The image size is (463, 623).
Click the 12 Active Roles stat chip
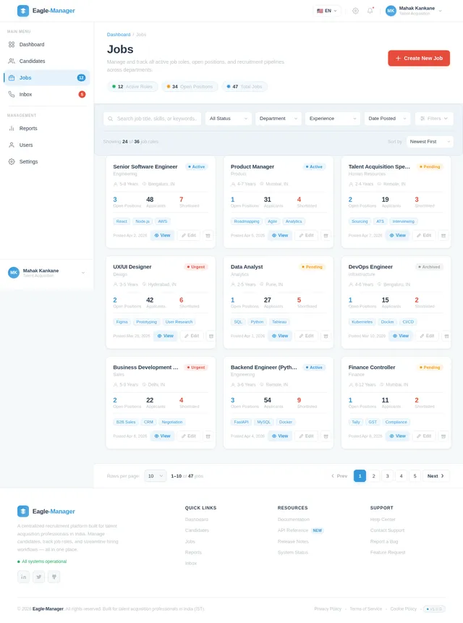pos(132,87)
